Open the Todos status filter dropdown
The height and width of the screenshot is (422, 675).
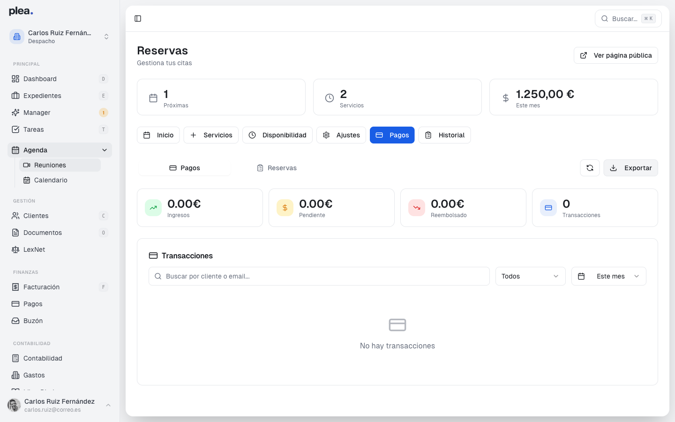point(531,276)
